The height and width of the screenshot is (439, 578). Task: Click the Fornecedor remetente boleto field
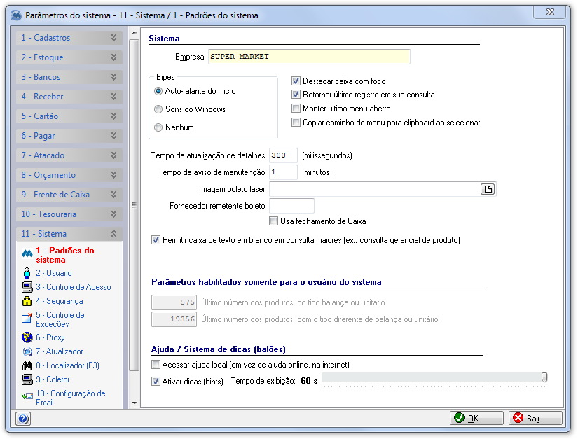pos(291,206)
